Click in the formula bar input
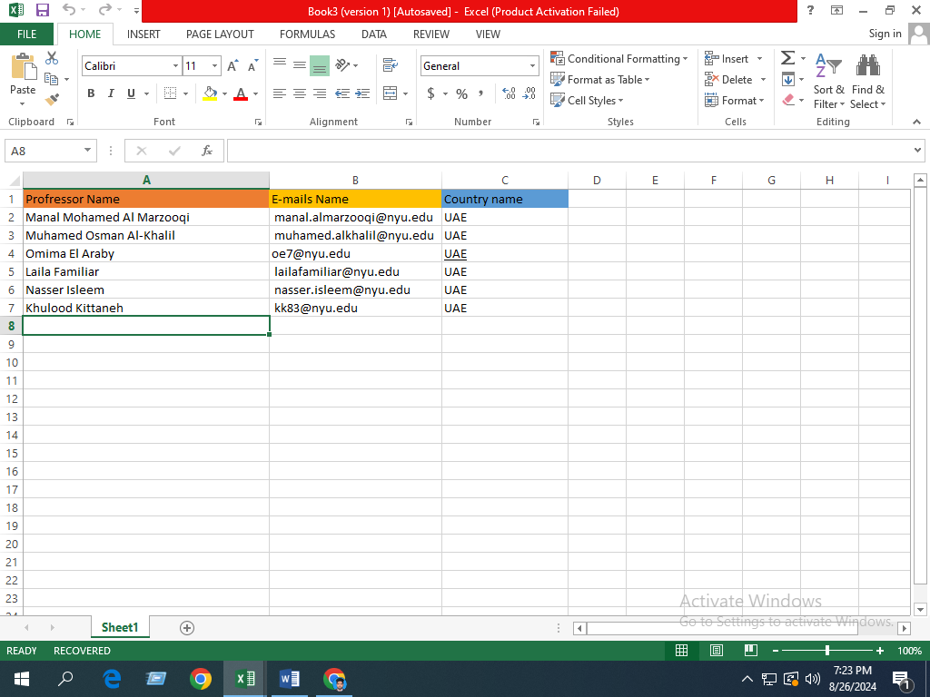Image resolution: width=930 pixels, height=697 pixels. point(569,151)
